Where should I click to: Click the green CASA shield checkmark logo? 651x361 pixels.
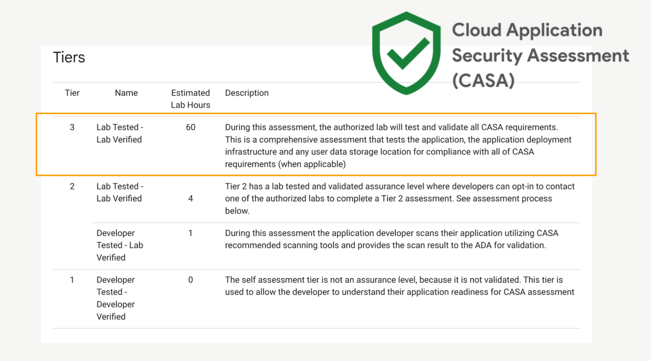[x=406, y=53]
